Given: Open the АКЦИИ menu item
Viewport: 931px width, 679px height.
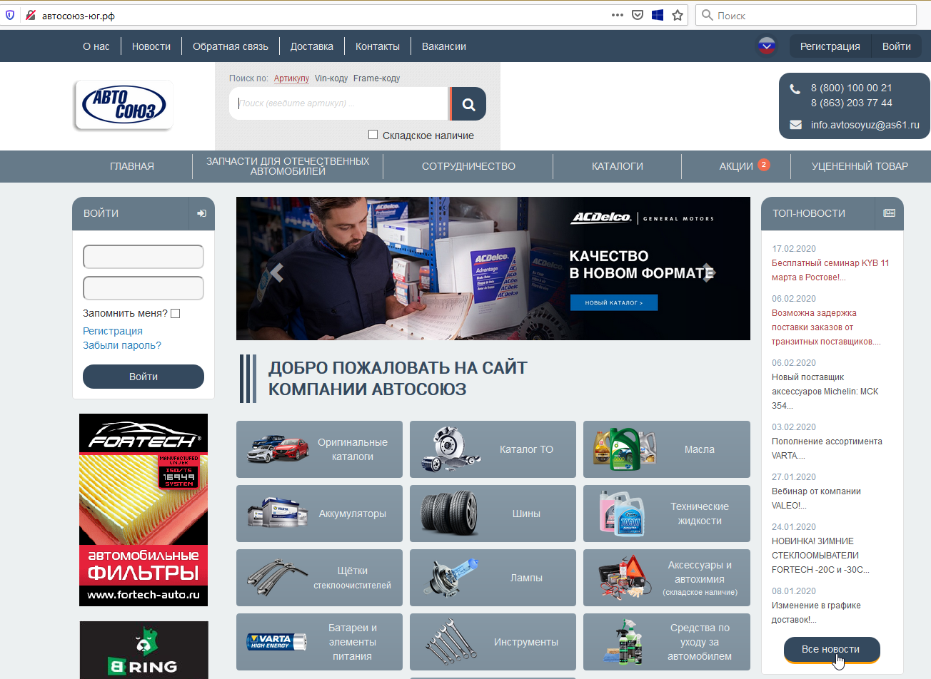Looking at the screenshot, I should coord(736,166).
